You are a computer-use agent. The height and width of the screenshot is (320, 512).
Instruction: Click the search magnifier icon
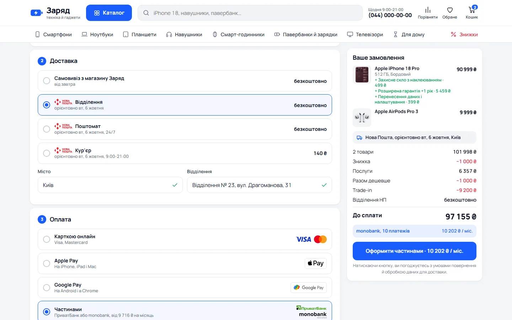pyautogui.click(x=146, y=13)
